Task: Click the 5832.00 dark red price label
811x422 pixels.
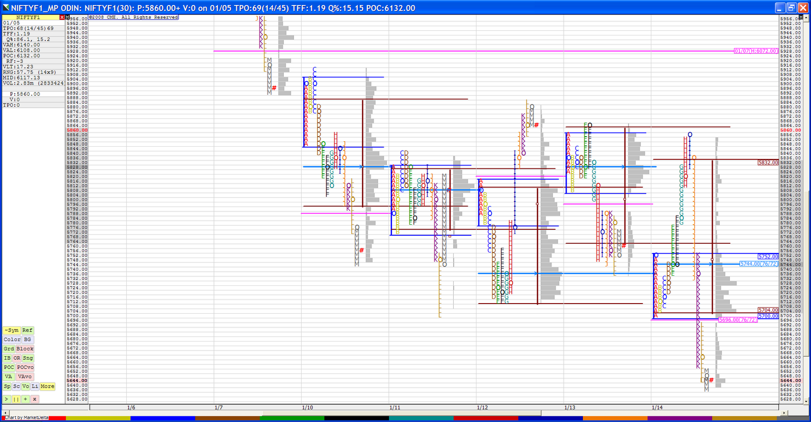Action: click(x=768, y=162)
